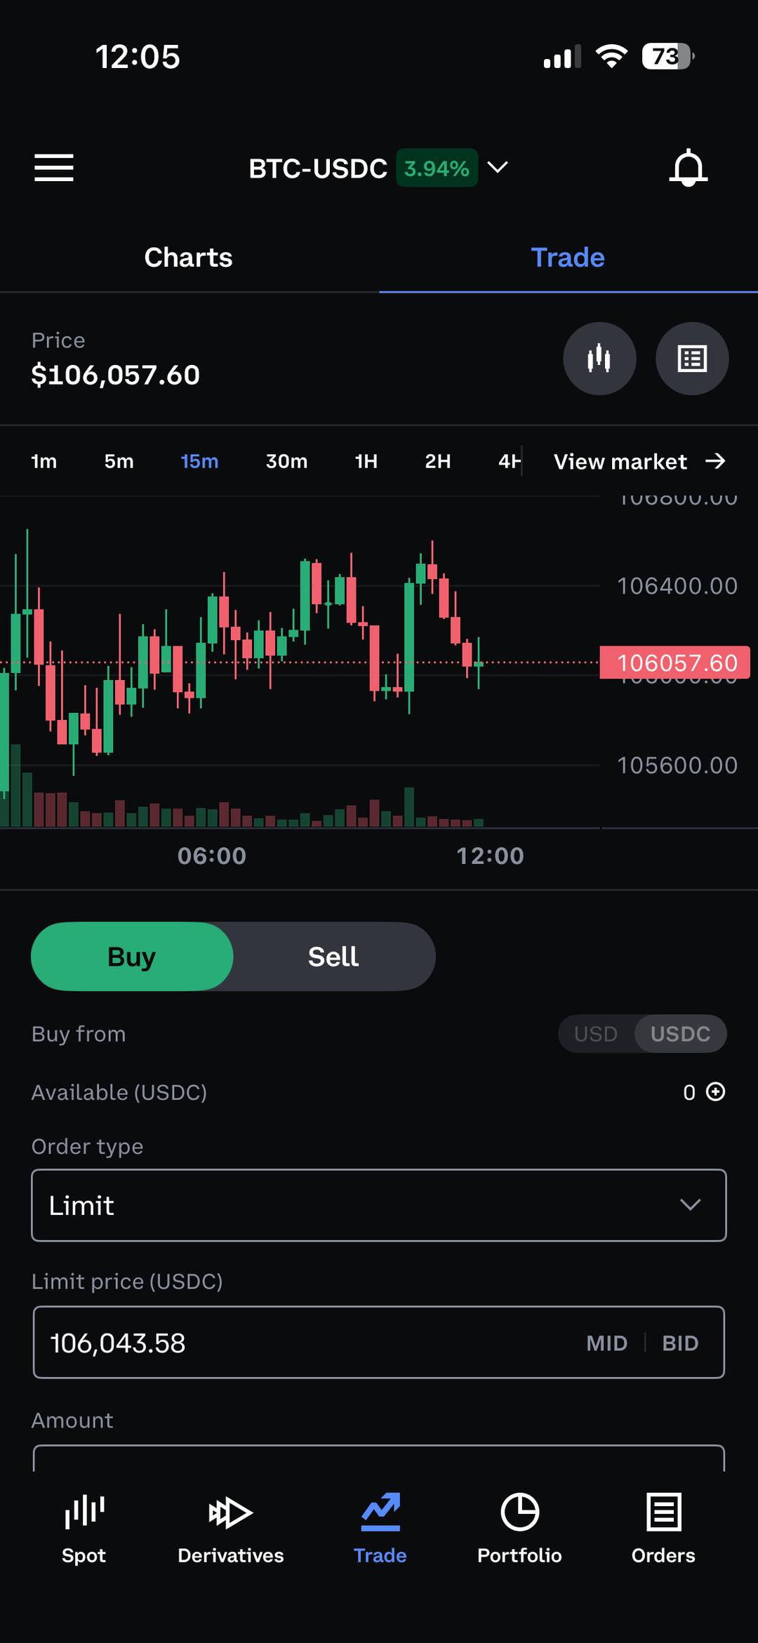Select the Buy side toggle
The image size is (758, 1643).
[132, 957]
